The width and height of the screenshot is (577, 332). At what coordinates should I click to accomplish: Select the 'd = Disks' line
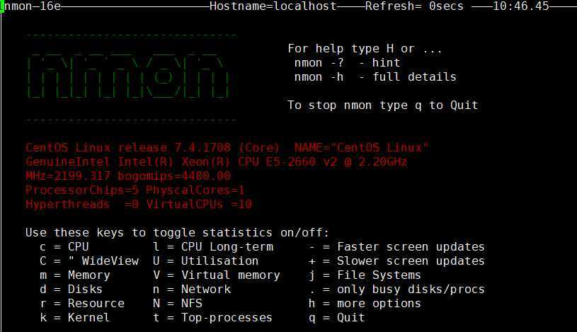point(71,290)
